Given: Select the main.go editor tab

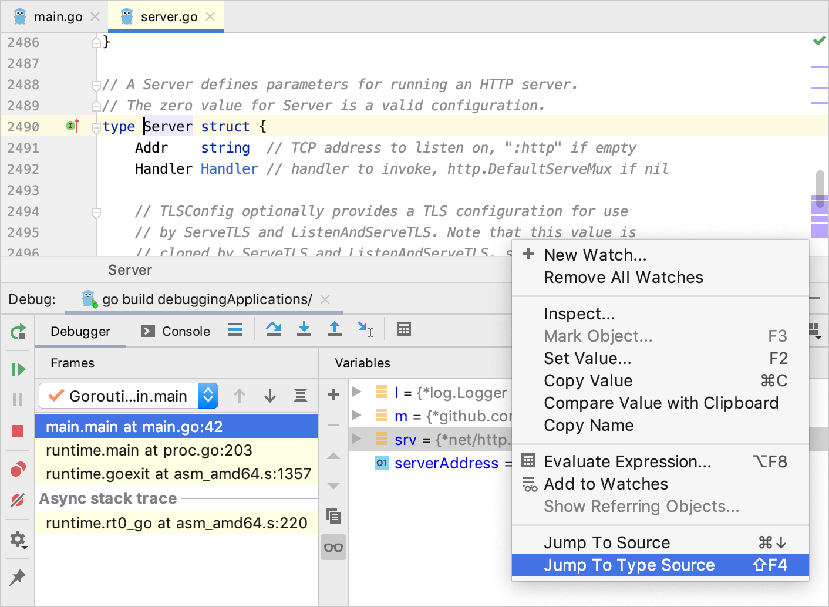Looking at the screenshot, I should (56, 16).
